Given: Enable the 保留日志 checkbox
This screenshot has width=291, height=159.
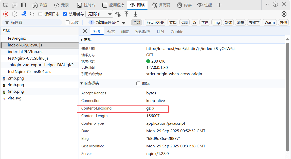Looking at the screenshot, I should pyautogui.click(x=41, y=14).
